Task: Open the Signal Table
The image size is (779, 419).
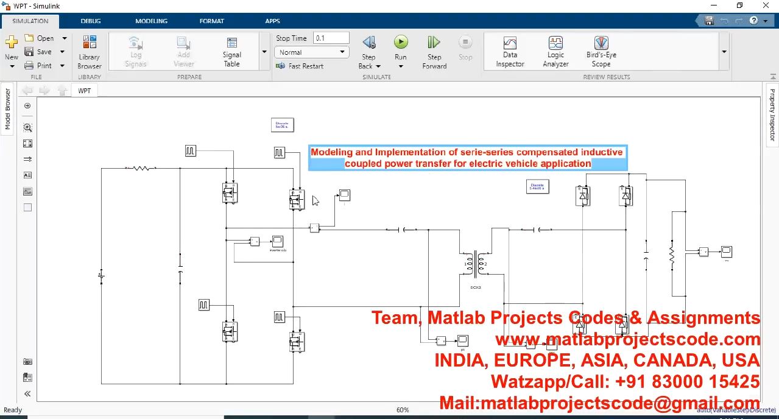Action: [231, 52]
